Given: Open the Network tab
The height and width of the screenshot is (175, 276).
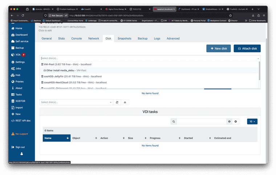Looking at the screenshot, I should click(94, 38).
